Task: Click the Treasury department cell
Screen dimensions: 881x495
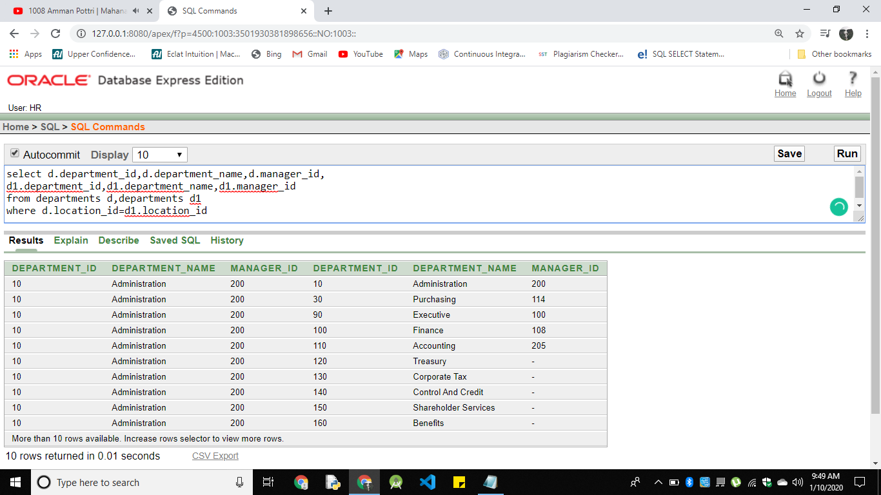Action: [430, 361]
